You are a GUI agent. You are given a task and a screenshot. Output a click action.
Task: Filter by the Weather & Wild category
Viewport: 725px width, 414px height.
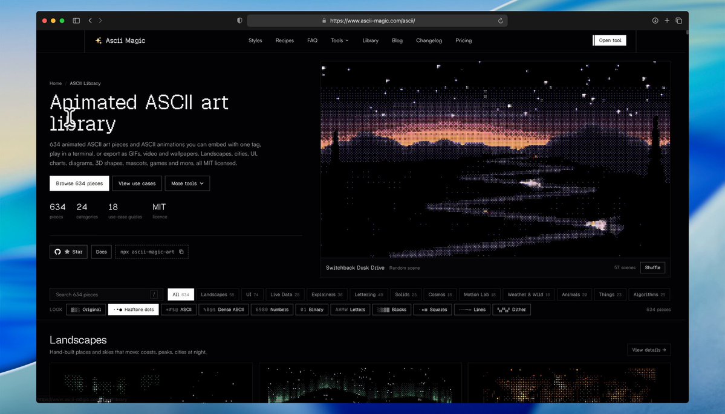[528, 295]
